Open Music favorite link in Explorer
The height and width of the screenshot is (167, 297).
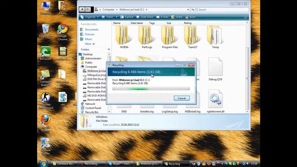89,39
